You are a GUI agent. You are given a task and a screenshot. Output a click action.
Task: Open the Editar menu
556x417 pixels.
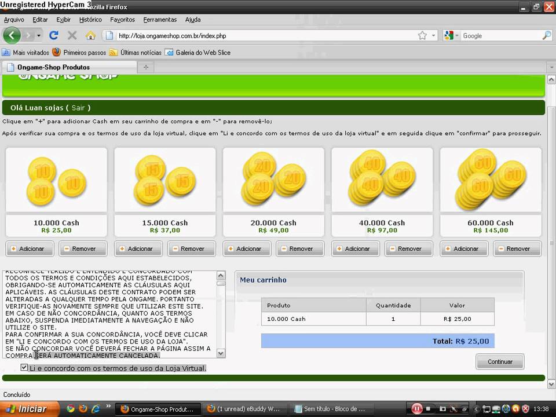tap(40, 20)
